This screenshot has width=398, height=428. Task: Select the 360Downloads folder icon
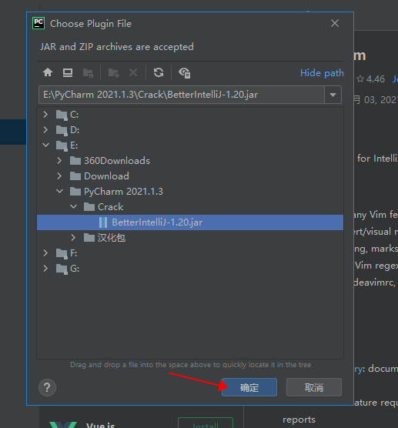coord(75,161)
